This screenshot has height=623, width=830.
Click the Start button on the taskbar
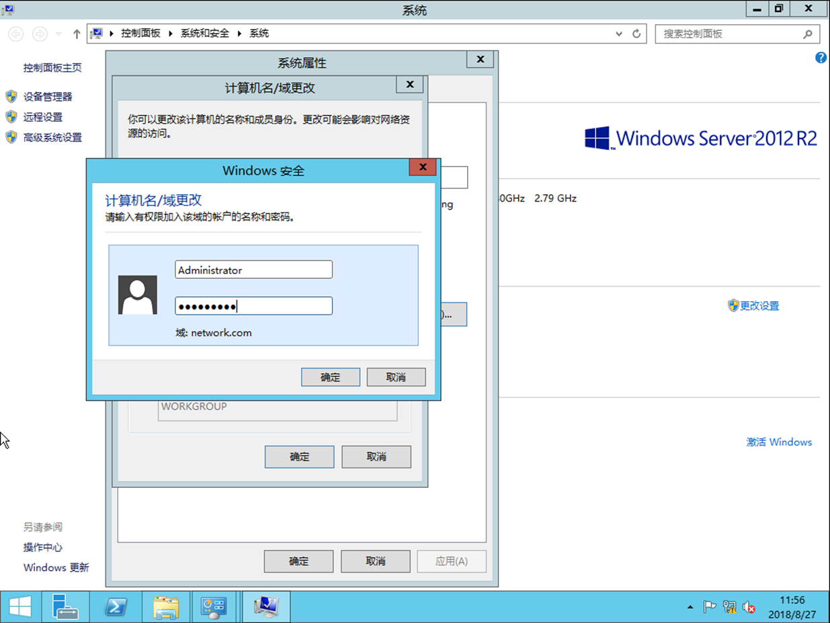pyautogui.click(x=19, y=608)
